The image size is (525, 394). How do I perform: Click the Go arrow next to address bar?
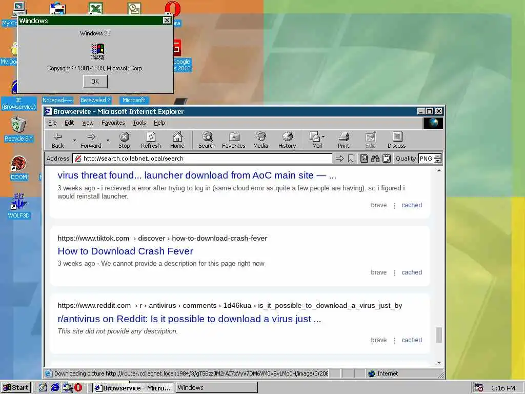point(339,159)
